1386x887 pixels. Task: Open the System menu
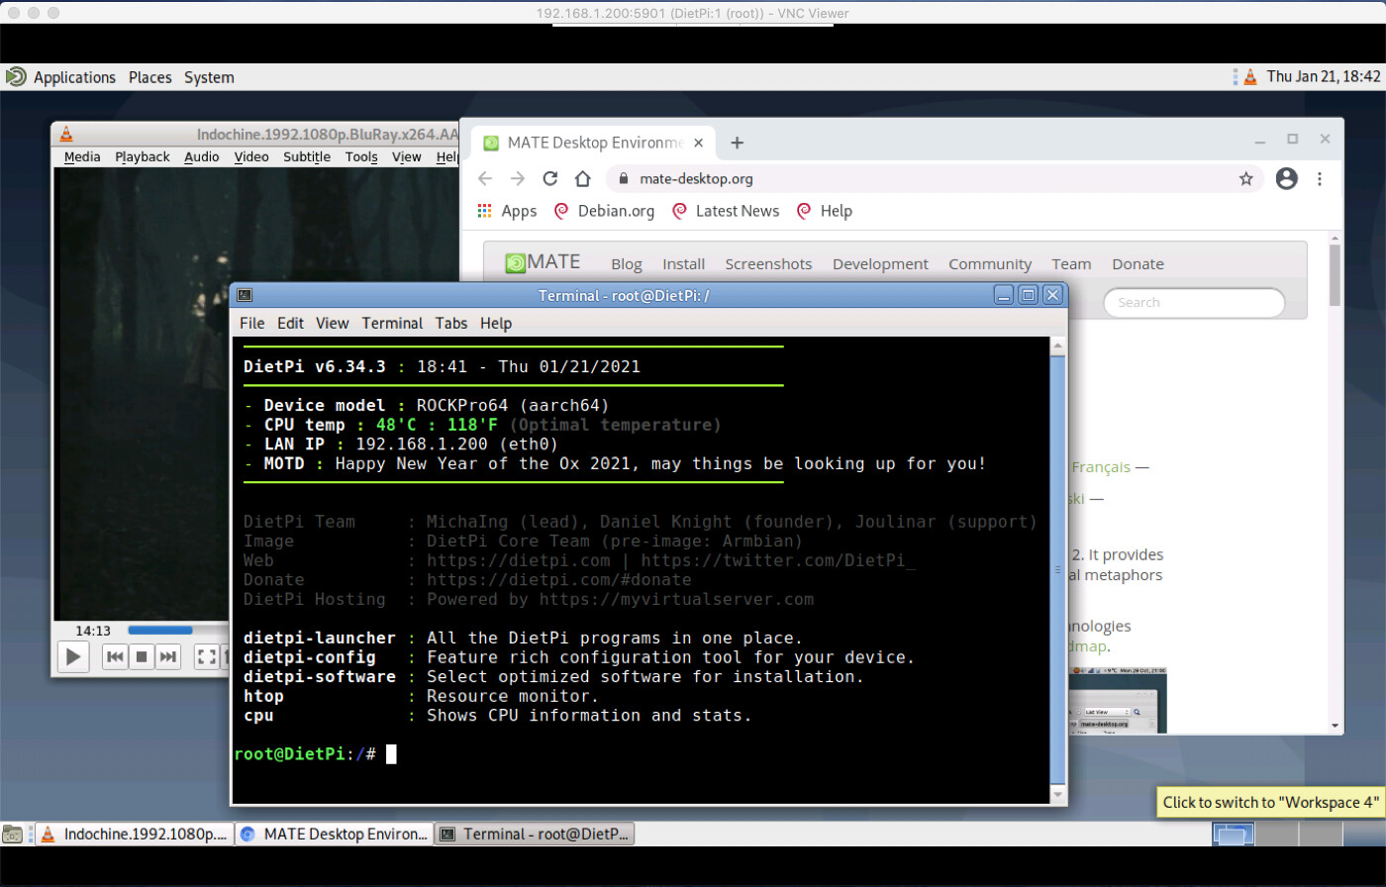tap(209, 77)
